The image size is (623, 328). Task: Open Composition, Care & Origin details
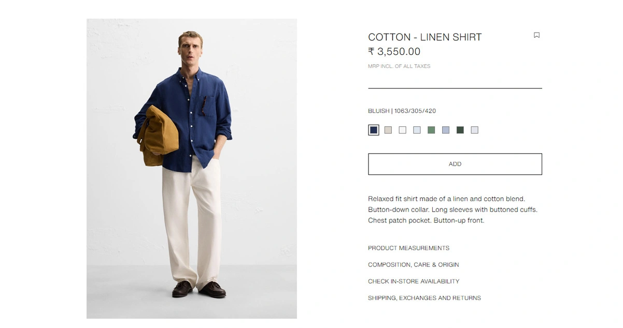pos(414,265)
